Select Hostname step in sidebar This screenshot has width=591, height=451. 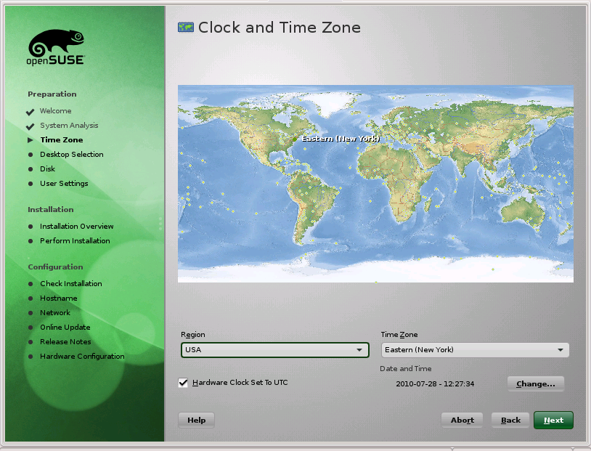click(58, 298)
